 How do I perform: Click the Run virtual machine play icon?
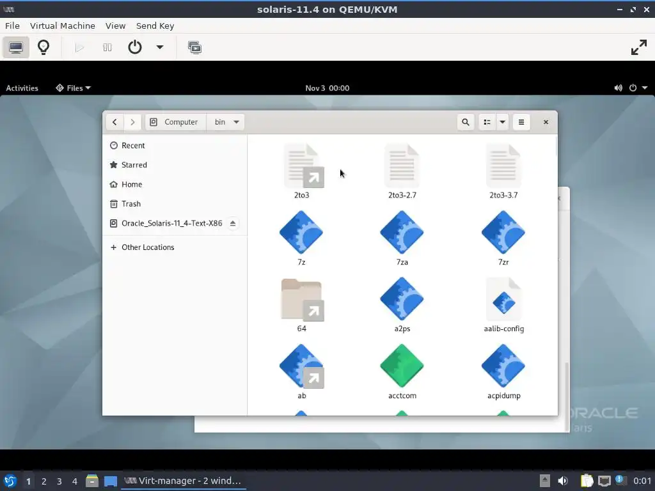click(x=79, y=47)
